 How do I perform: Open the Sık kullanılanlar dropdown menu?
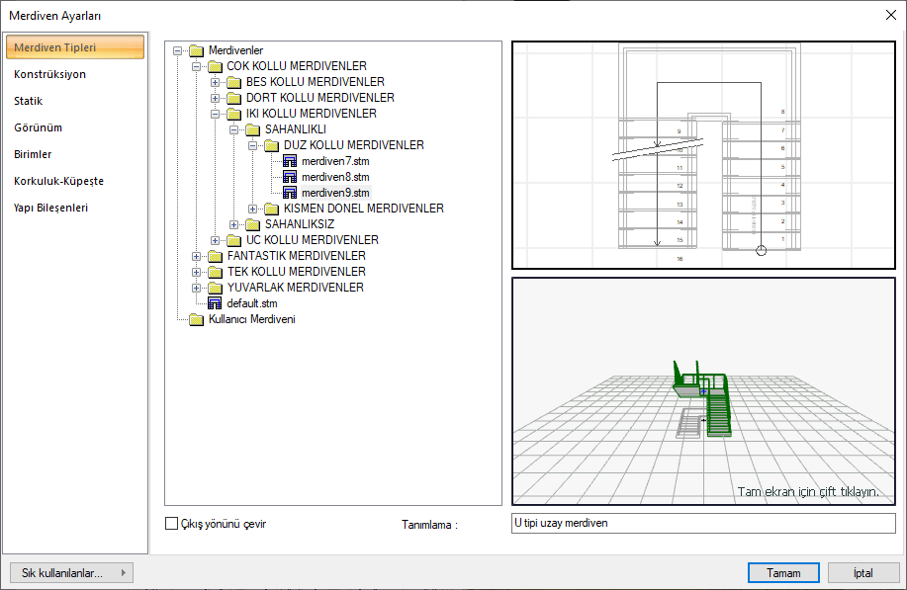(70, 572)
